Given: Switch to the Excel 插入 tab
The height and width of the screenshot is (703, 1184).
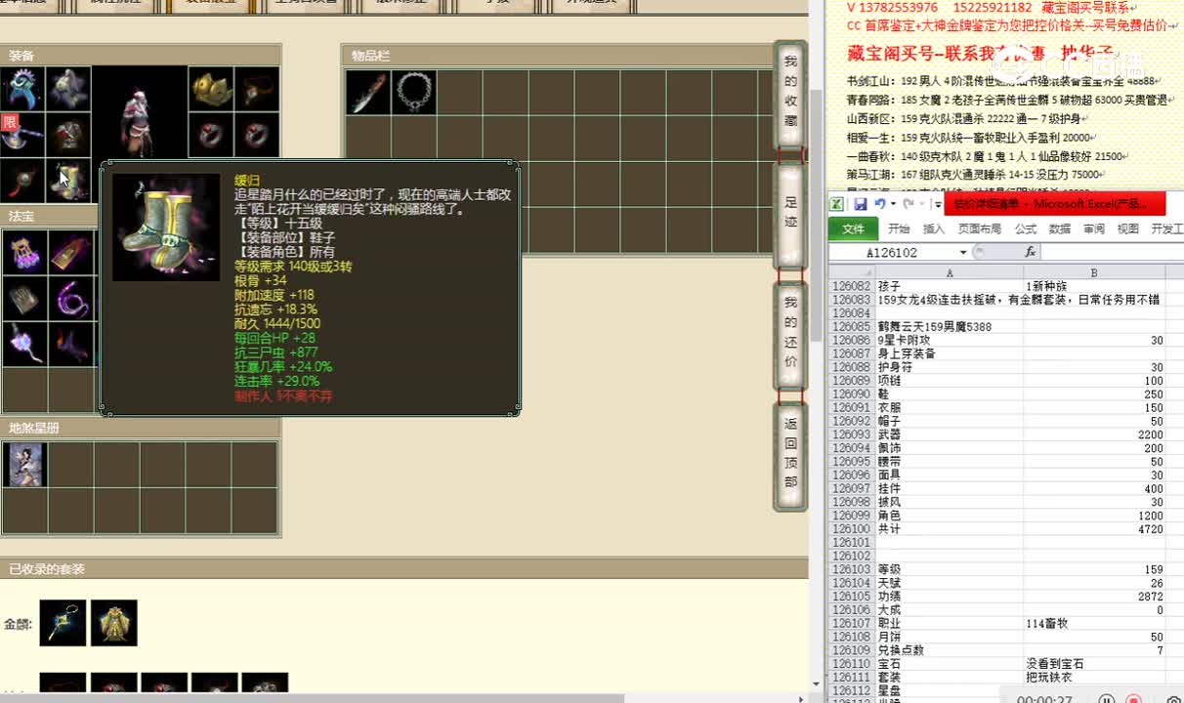Looking at the screenshot, I should click(934, 228).
